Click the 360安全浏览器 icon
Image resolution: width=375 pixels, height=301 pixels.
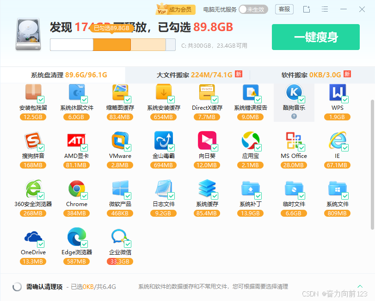(33, 188)
